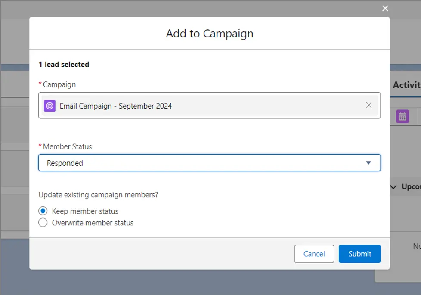Image resolution: width=421 pixels, height=295 pixels.
Task: Submit the Add to Campaign form
Action: [359, 254]
